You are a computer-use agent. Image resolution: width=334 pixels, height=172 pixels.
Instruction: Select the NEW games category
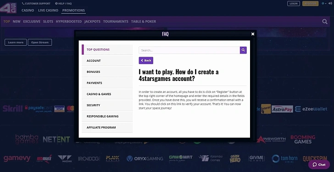click(17, 21)
